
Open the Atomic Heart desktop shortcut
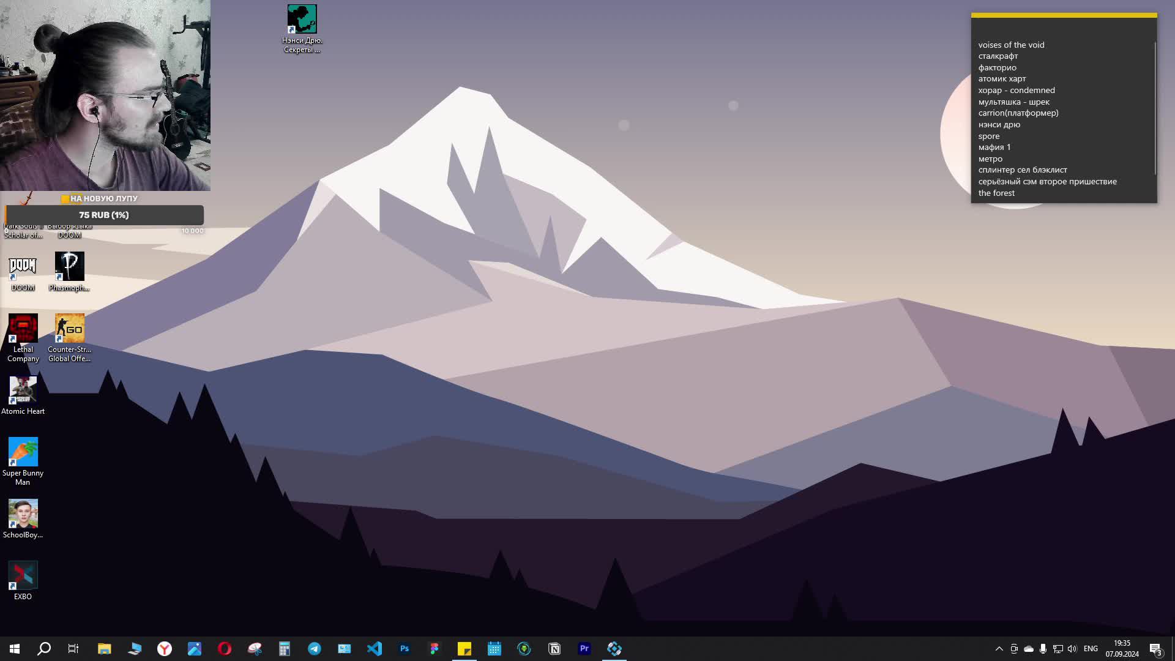point(23,390)
